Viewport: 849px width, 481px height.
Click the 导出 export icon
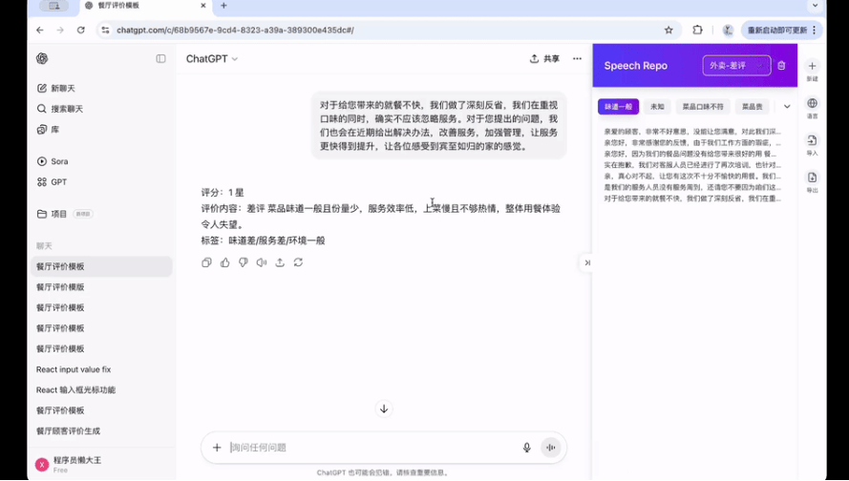coord(812,178)
